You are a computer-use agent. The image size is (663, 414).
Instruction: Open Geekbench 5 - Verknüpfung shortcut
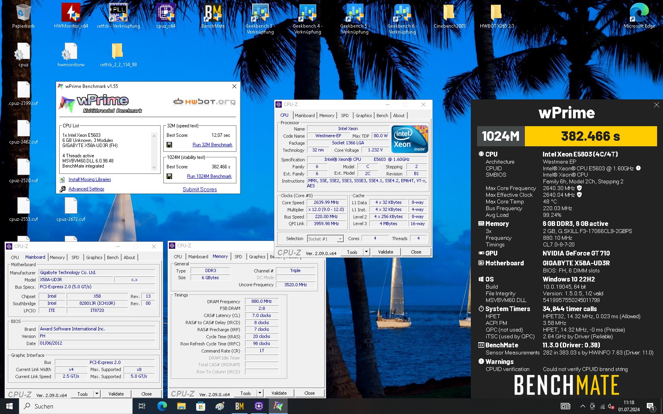click(355, 19)
